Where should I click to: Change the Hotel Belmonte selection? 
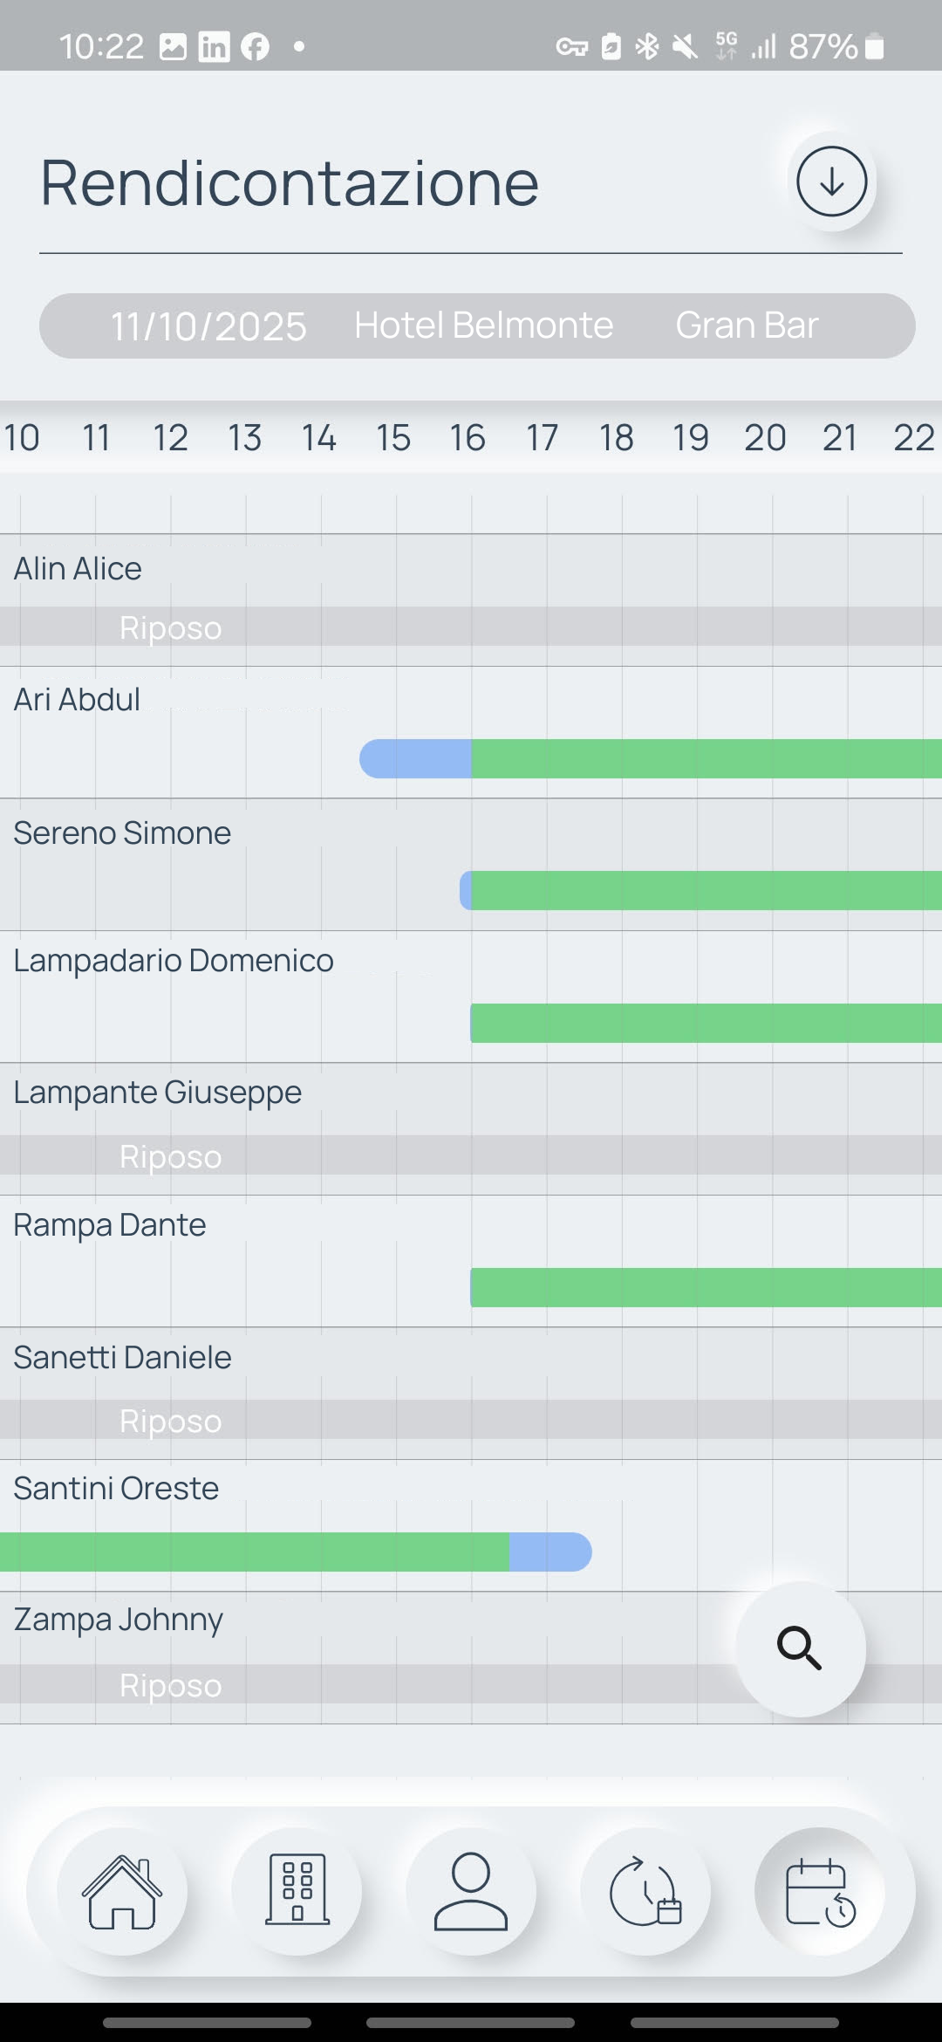click(x=483, y=325)
